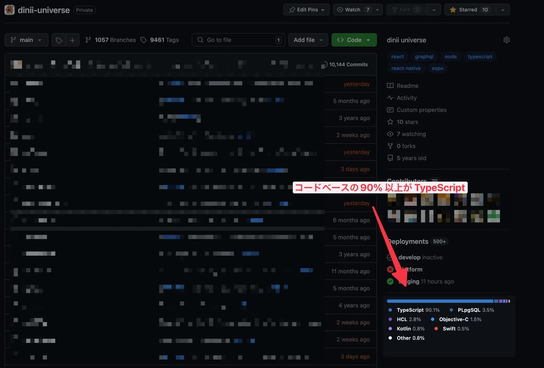The width and height of the screenshot is (544, 368).
Task: Focus the Go to file search field
Action: click(239, 40)
